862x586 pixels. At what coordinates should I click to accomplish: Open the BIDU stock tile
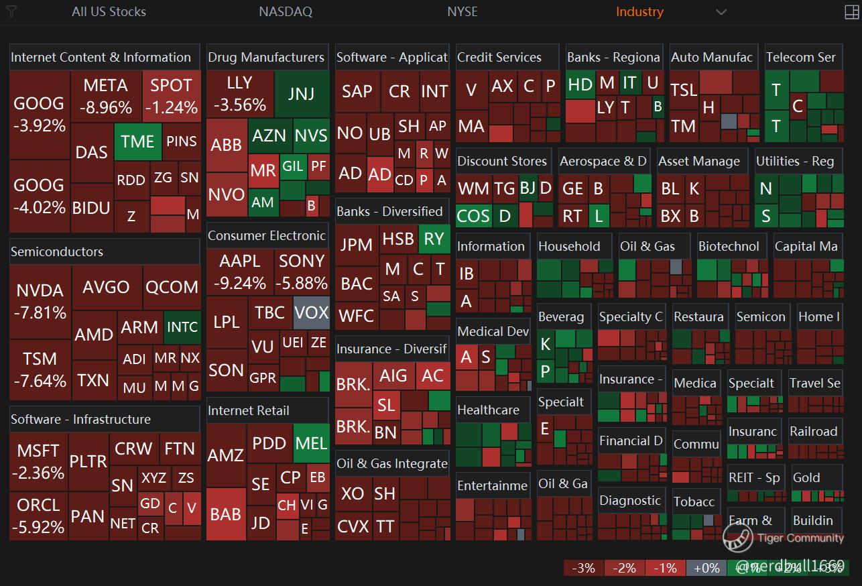91,208
